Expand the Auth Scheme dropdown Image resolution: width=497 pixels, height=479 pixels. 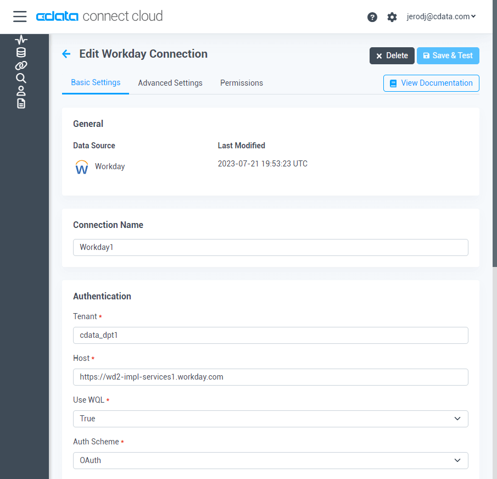[270, 460]
